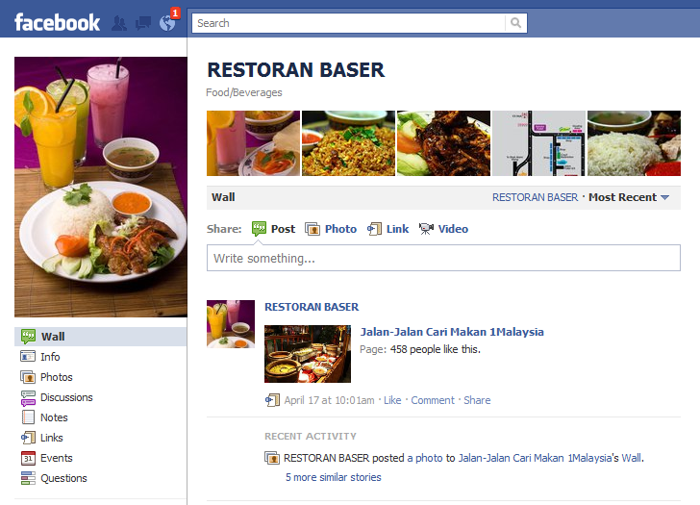Open the friend requests icon

[119, 23]
